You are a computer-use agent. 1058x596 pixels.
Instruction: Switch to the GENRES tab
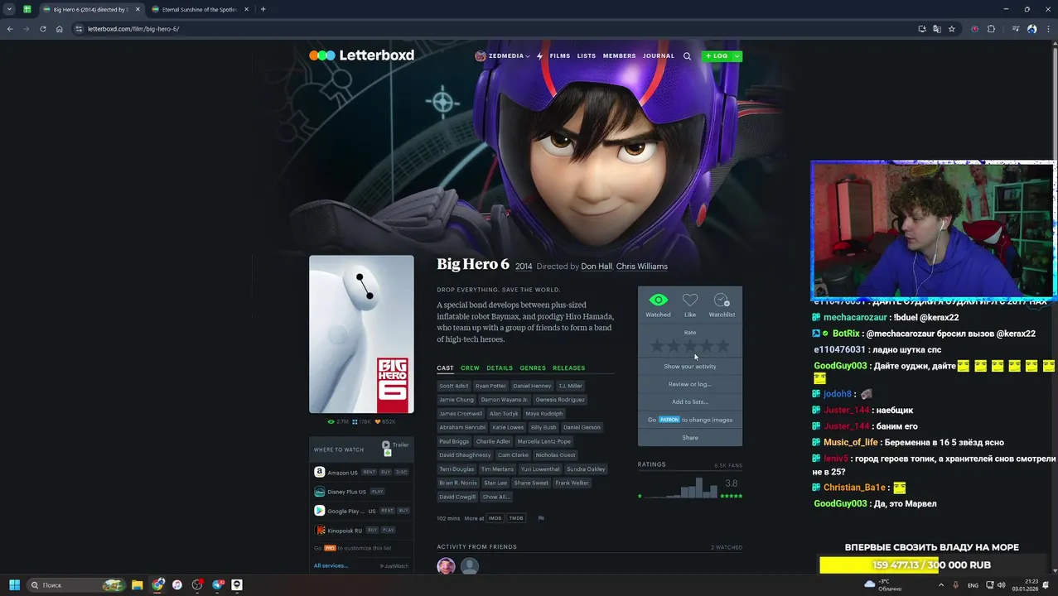[x=533, y=368]
